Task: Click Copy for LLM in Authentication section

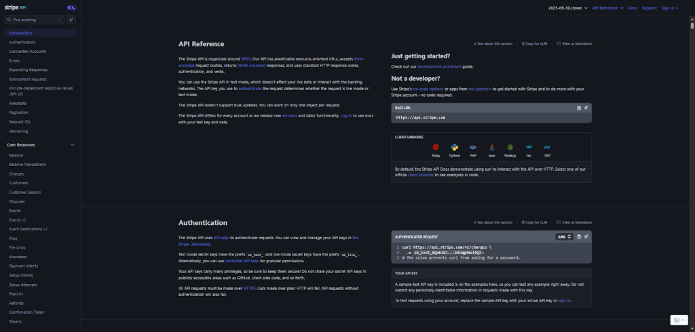Action: tap(536, 222)
